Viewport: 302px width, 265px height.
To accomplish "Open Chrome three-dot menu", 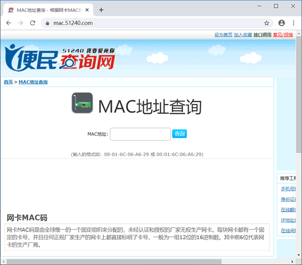I will (294, 23).
